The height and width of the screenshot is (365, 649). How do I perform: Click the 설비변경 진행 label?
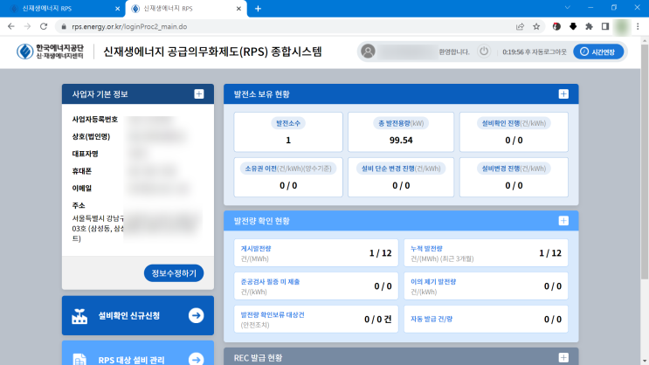[514, 169]
